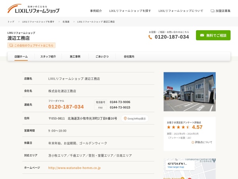Open the 会社案内 tab
This screenshot has width=238, height=179.
tap(129, 56)
